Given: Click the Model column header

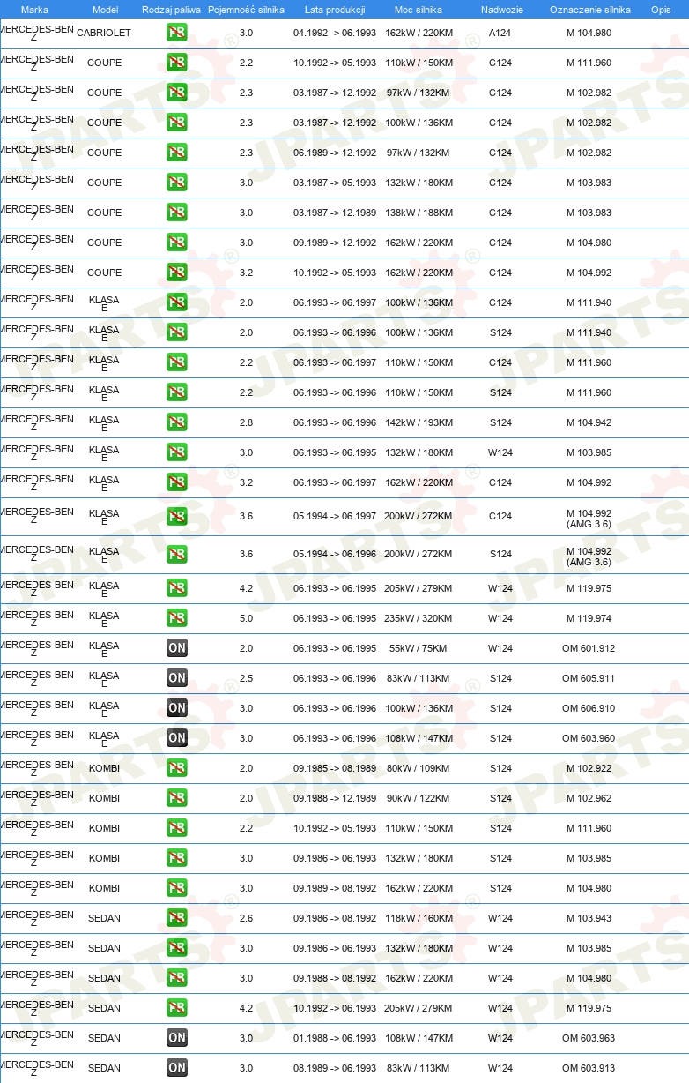Looking at the screenshot, I should pyautogui.click(x=105, y=10).
